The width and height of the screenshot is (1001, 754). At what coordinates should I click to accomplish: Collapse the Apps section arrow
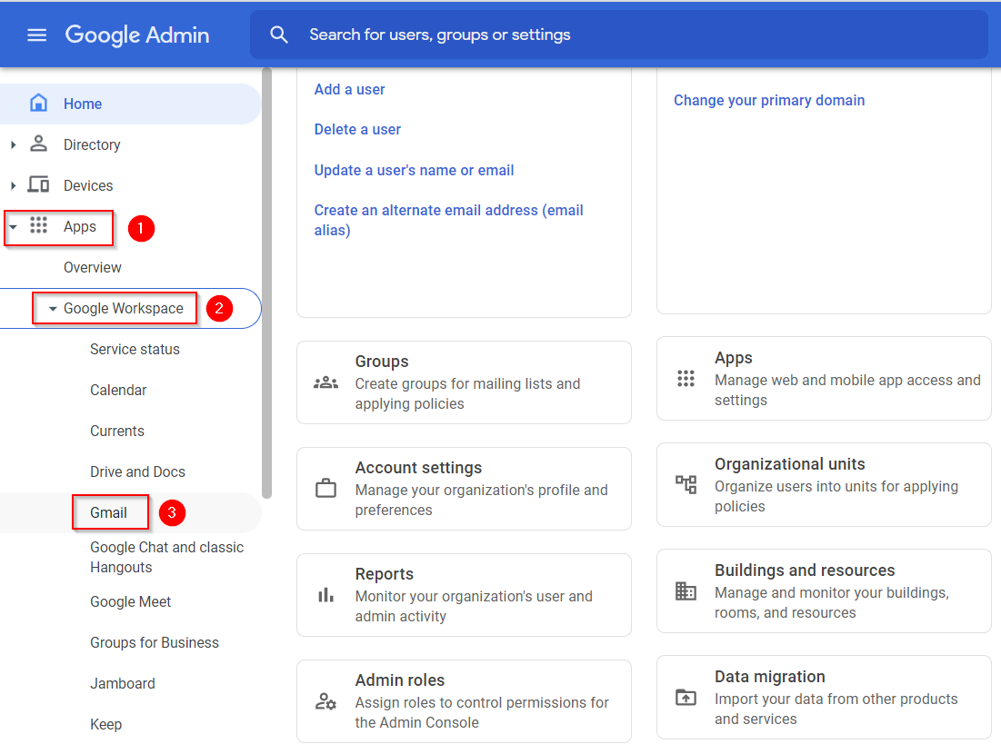(x=13, y=227)
